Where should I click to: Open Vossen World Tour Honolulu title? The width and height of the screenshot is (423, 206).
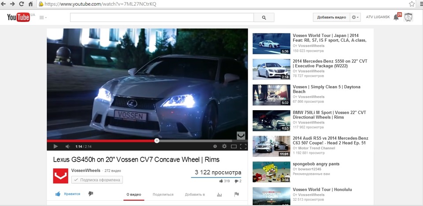click(x=322, y=190)
